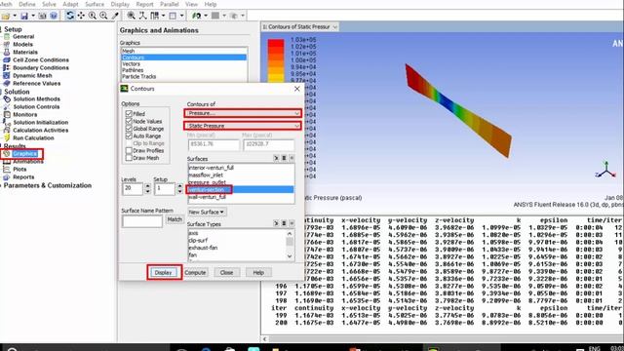This screenshot has height=351, width=624.
Task: Click the Surface Name Pattern input field
Action: 142,221
